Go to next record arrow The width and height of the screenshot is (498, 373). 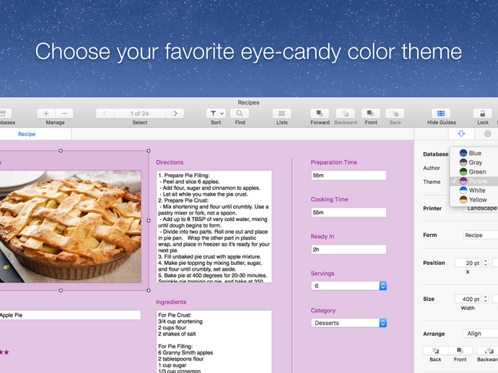[175, 114]
